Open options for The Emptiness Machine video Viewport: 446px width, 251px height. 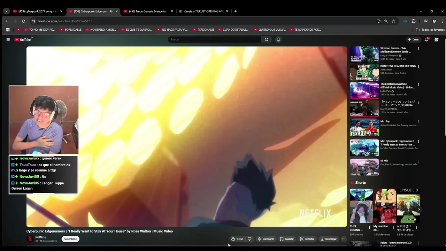418,84
